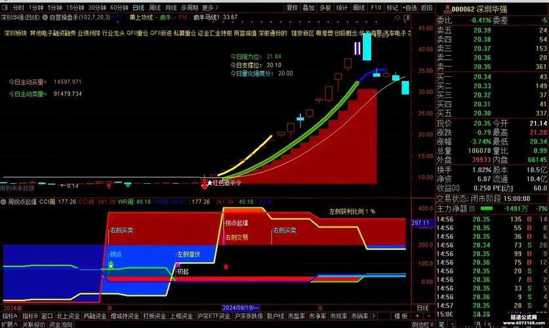The image size is (549, 328).
Task: Select the 指标A tab
Action: 10,316
